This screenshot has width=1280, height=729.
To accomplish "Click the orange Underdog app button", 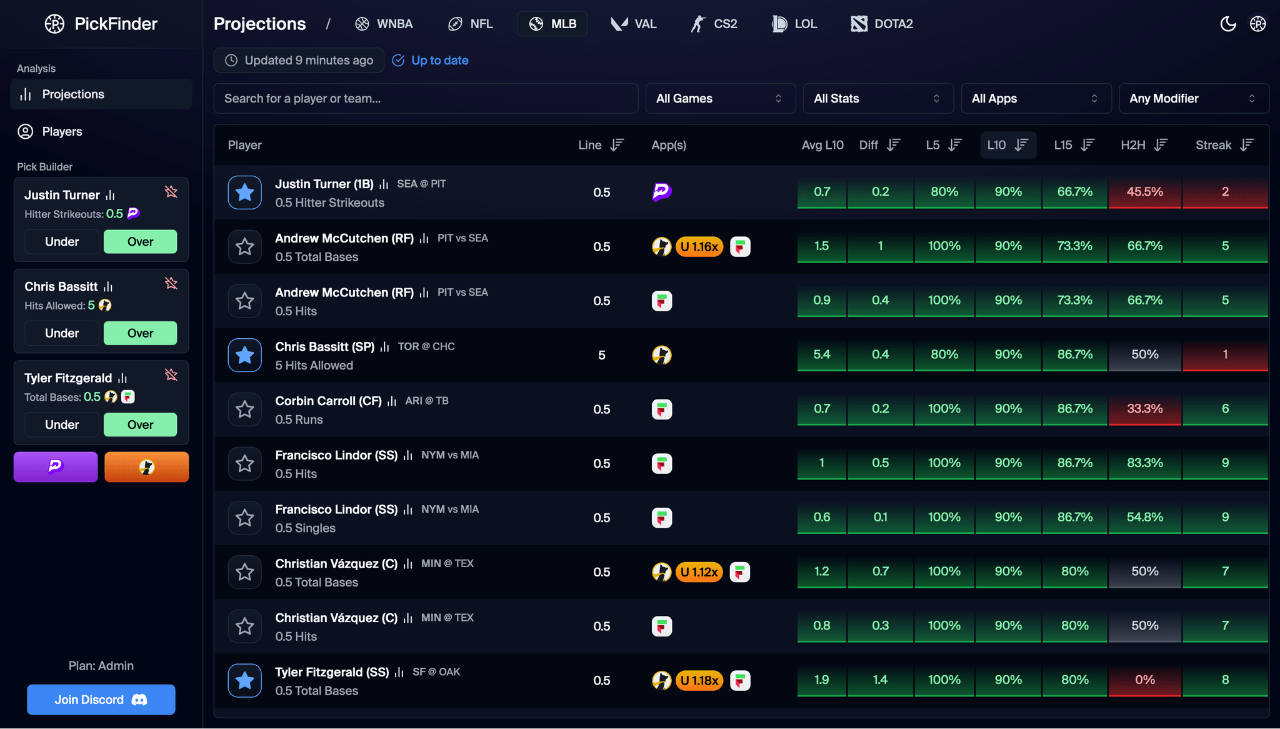I will (146, 466).
